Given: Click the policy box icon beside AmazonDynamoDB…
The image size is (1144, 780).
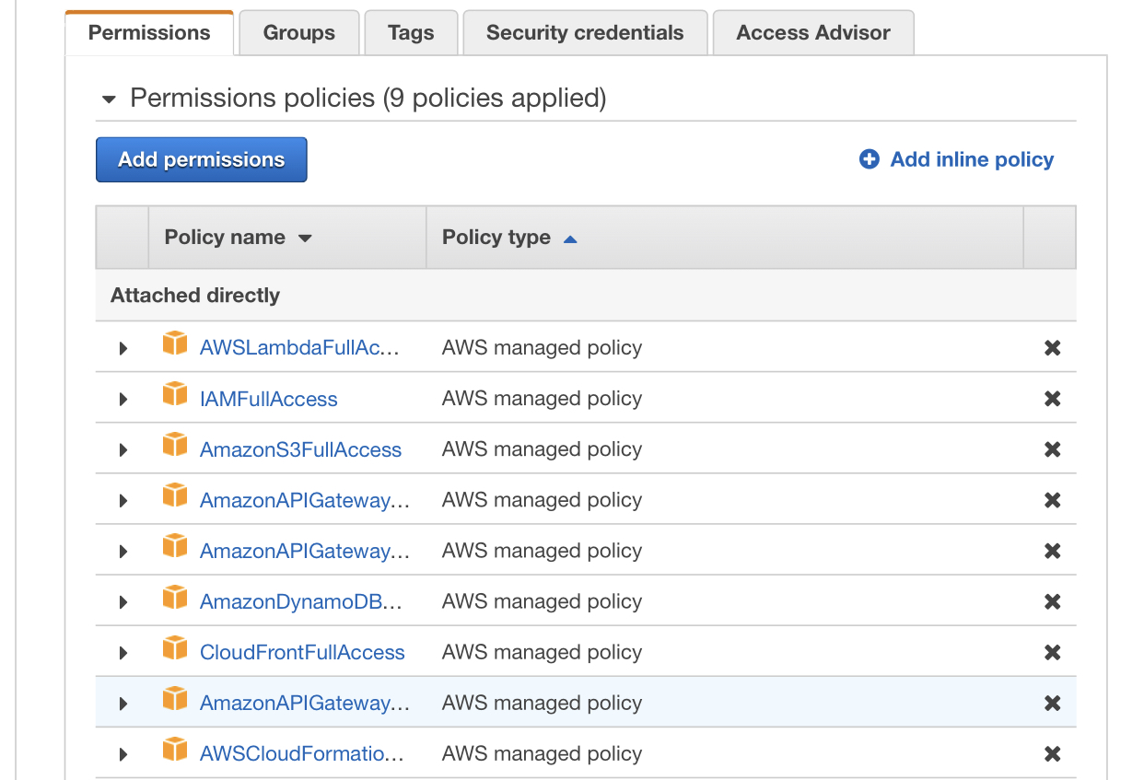Looking at the screenshot, I should [x=175, y=597].
